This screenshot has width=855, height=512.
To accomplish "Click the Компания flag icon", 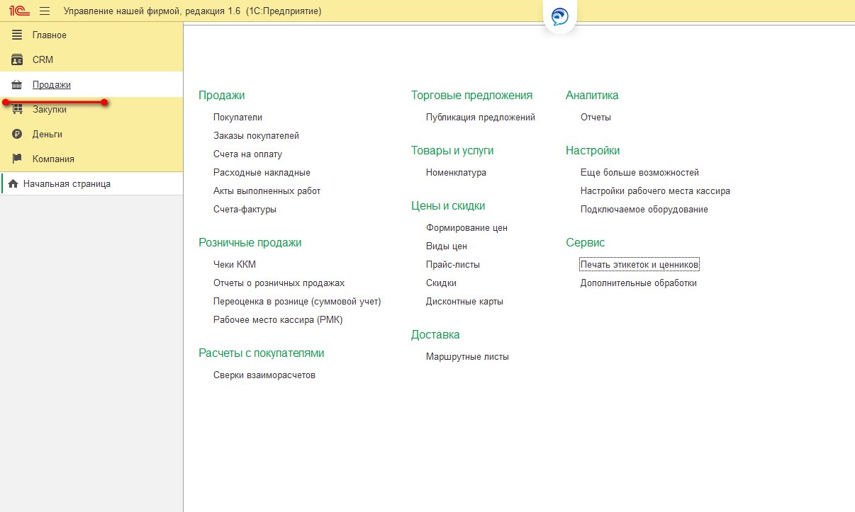I will [17, 159].
